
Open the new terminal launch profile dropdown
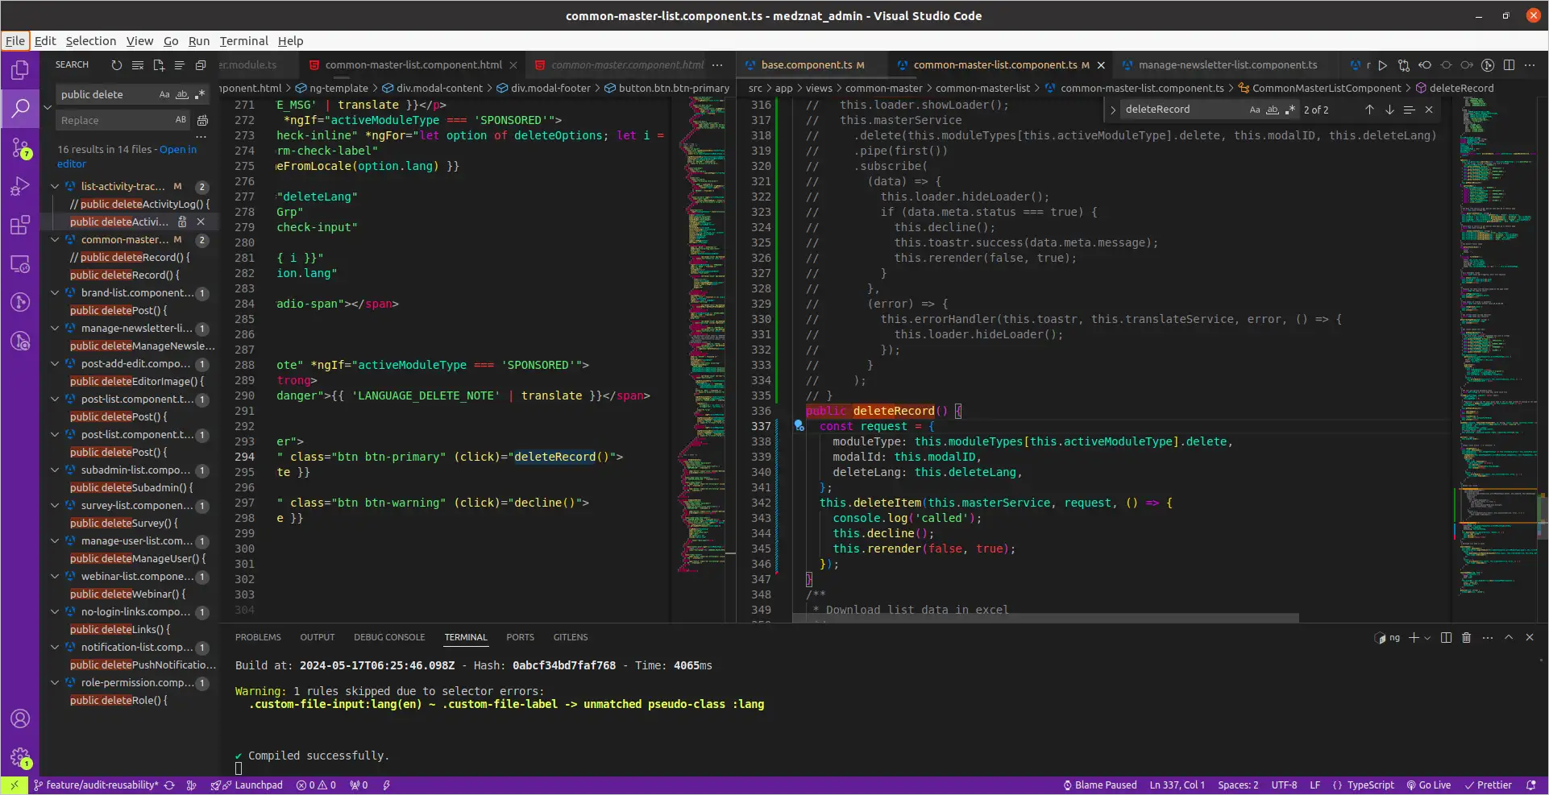click(1427, 638)
